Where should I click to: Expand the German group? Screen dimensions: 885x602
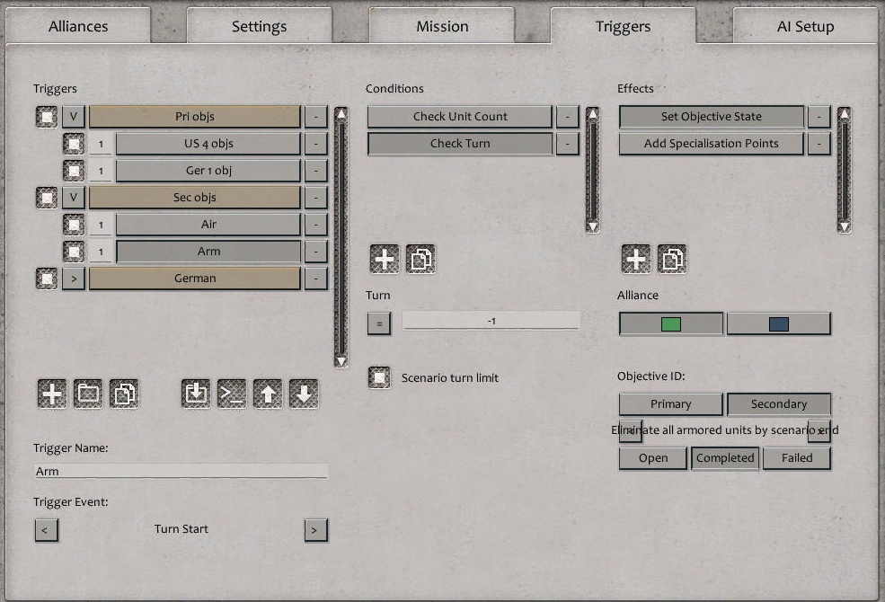point(74,279)
